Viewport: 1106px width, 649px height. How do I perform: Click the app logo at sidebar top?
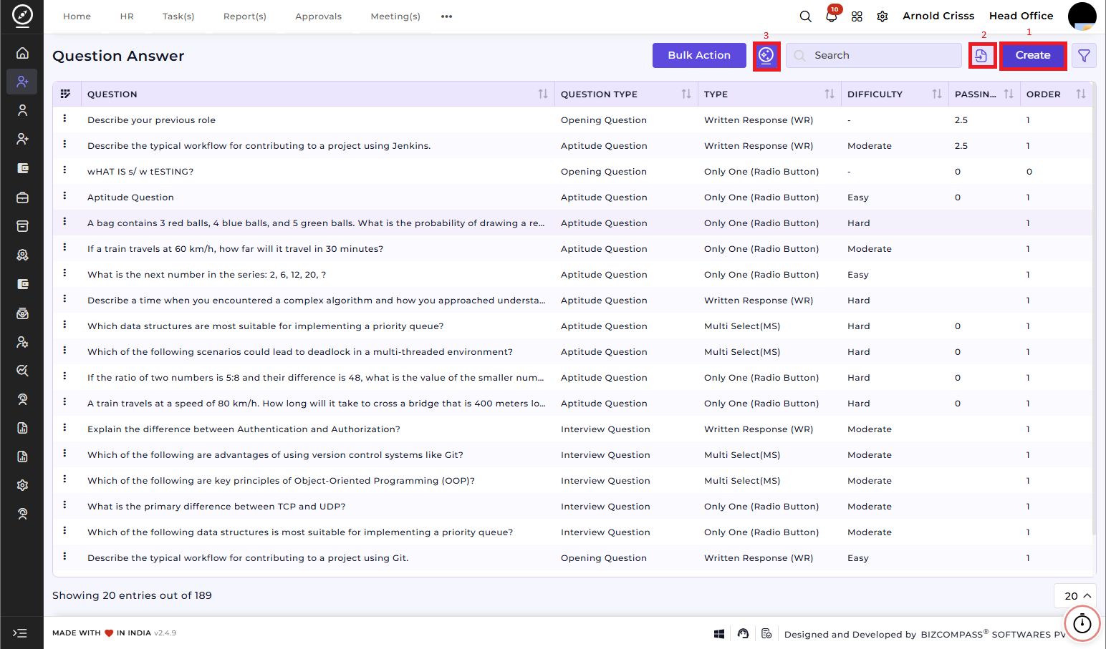(22, 15)
